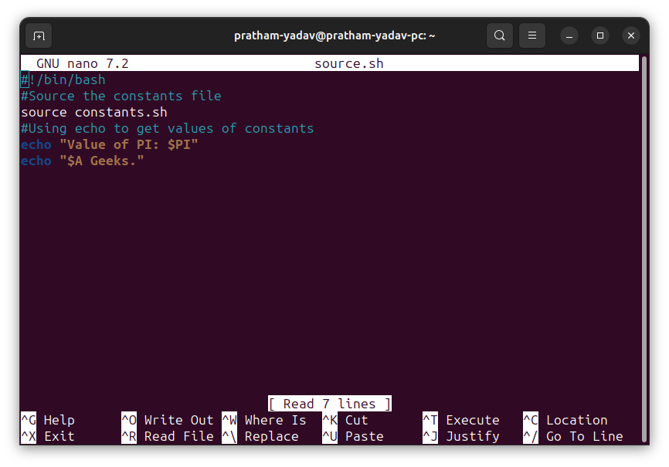
Task: Click the ^U Paste shortcut
Action: (353, 436)
